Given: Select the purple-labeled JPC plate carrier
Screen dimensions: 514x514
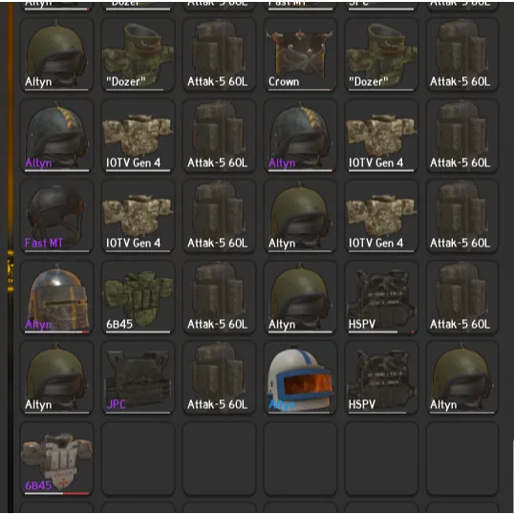Looking at the screenshot, I should pyautogui.click(x=138, y=377).
